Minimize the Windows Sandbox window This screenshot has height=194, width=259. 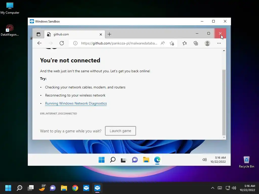tap(202, 21)
